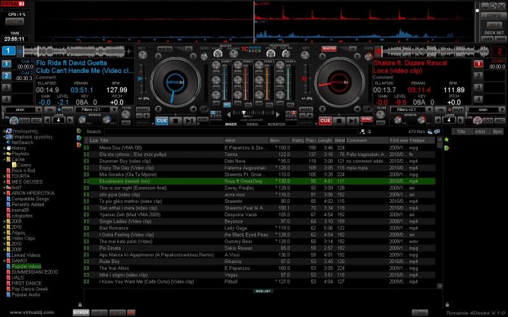Screen dimensions: 508x317
Task: Open the BROWSER tab at the bottom
Action: (81, 313)
